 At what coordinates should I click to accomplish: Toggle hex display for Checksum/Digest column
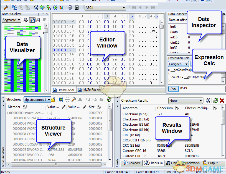[215, 108]
